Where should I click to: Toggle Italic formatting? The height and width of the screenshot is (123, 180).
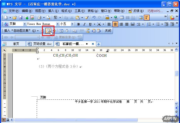tap(84, 24)
